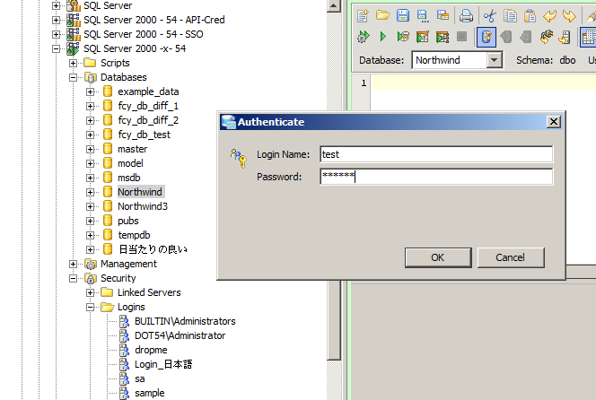Viewport: 596px width, 400px height.
Task: Expand the example_data database
Action: click(90, 91)
